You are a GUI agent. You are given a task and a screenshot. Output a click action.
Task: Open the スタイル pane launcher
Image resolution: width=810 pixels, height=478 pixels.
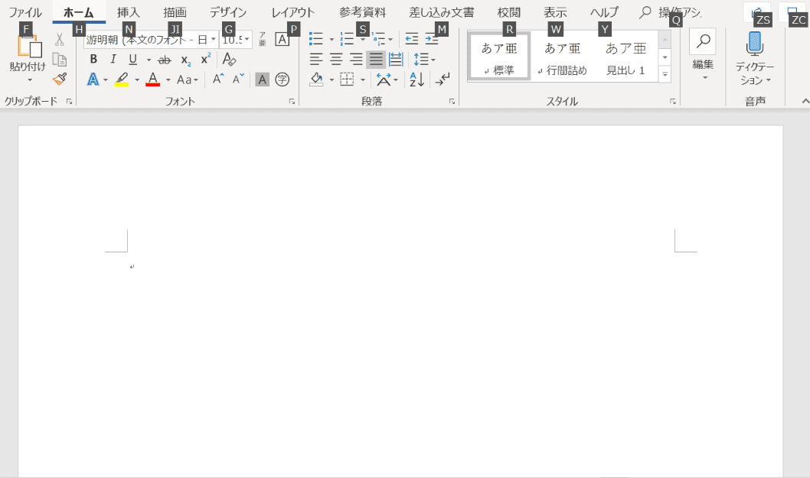click(673, 102)
